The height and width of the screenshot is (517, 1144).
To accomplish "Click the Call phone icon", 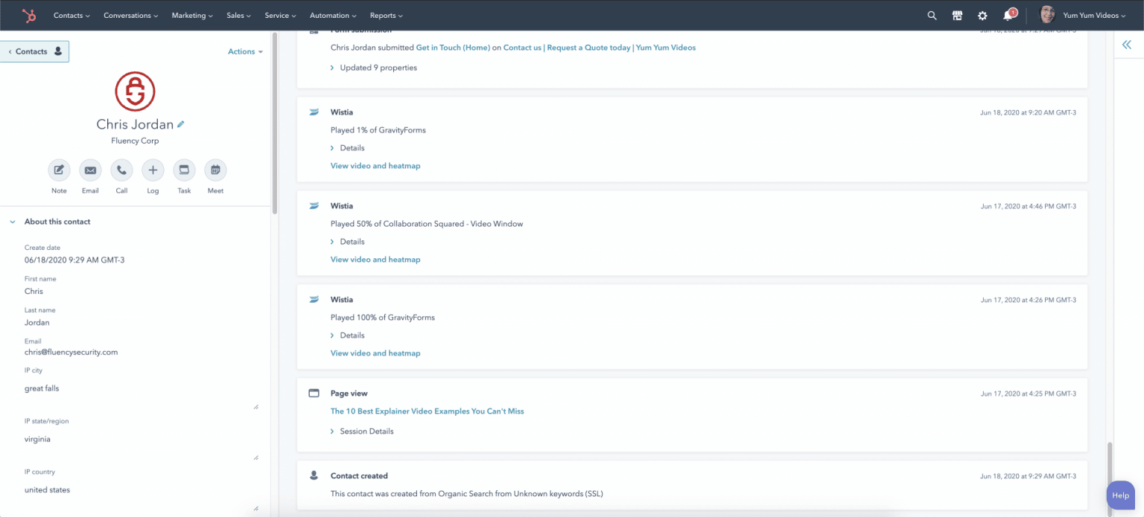I will pyautogui.click(x=121, y=170).
